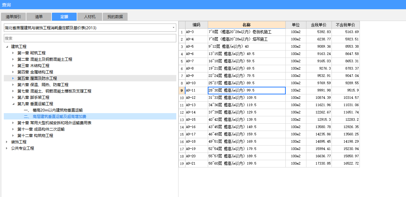406x197 pixels.
Task: Expand 第三章 木结构工程 arrow
Action: coord(13,66)
